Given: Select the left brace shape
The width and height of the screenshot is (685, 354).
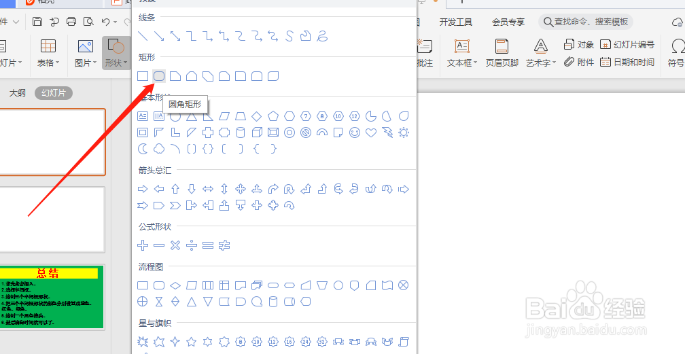Looking at the screenshot, I should coord(257,149).
